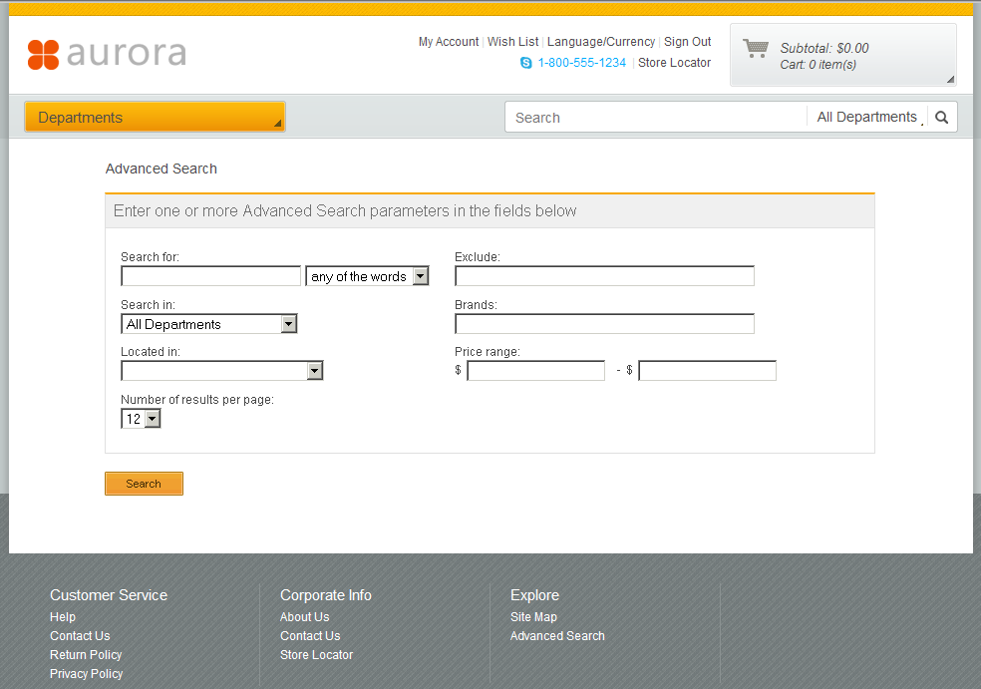Click the minimum price range field
981x689 pixels.
535,370
